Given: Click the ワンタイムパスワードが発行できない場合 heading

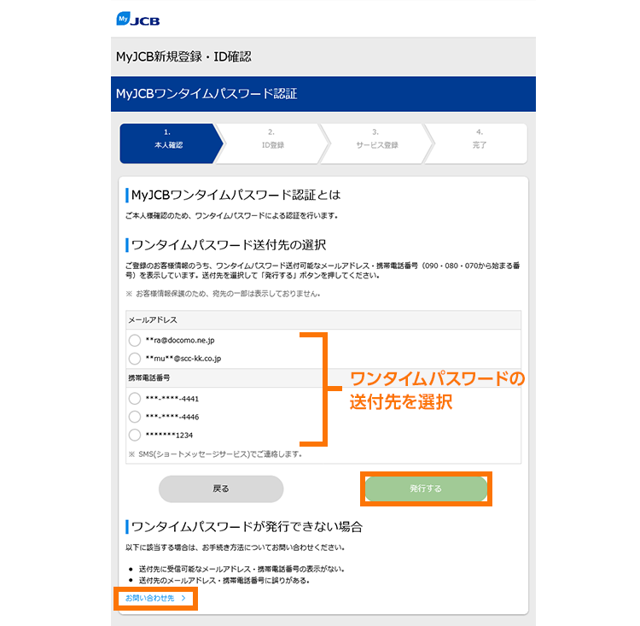Looking at the screenshot, I should tap(247, 525).
